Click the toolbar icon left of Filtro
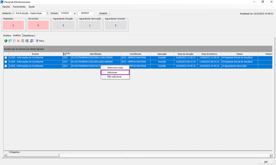This screenshot has height=165, width=276. [x=32, y=41]
